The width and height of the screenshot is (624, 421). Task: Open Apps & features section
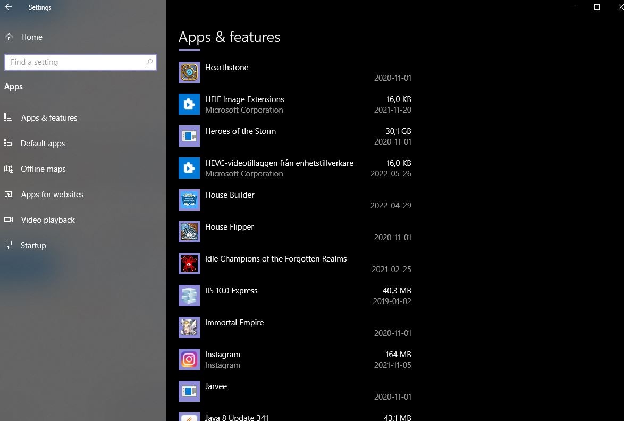click(49, 118)
